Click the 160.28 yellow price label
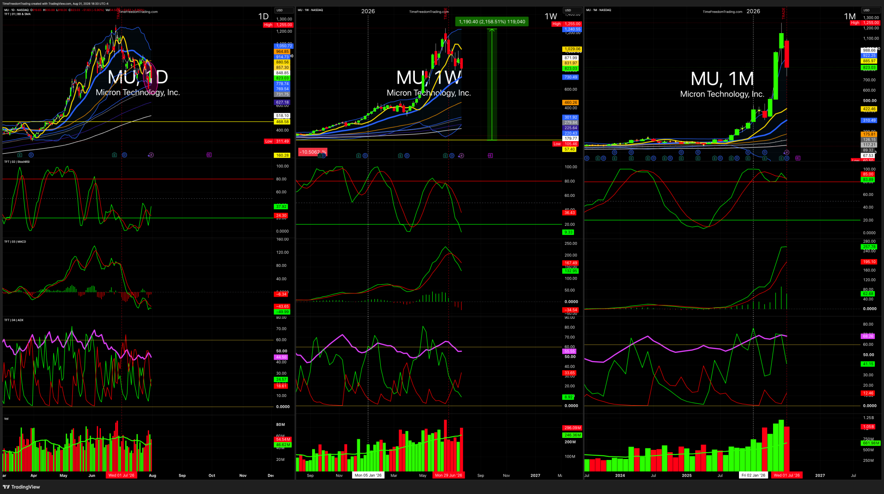The image size is (884, 494). point(282,155)
